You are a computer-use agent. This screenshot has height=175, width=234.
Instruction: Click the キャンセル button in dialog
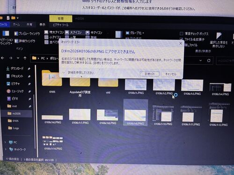pyautogui.click(x=171, y=74)
